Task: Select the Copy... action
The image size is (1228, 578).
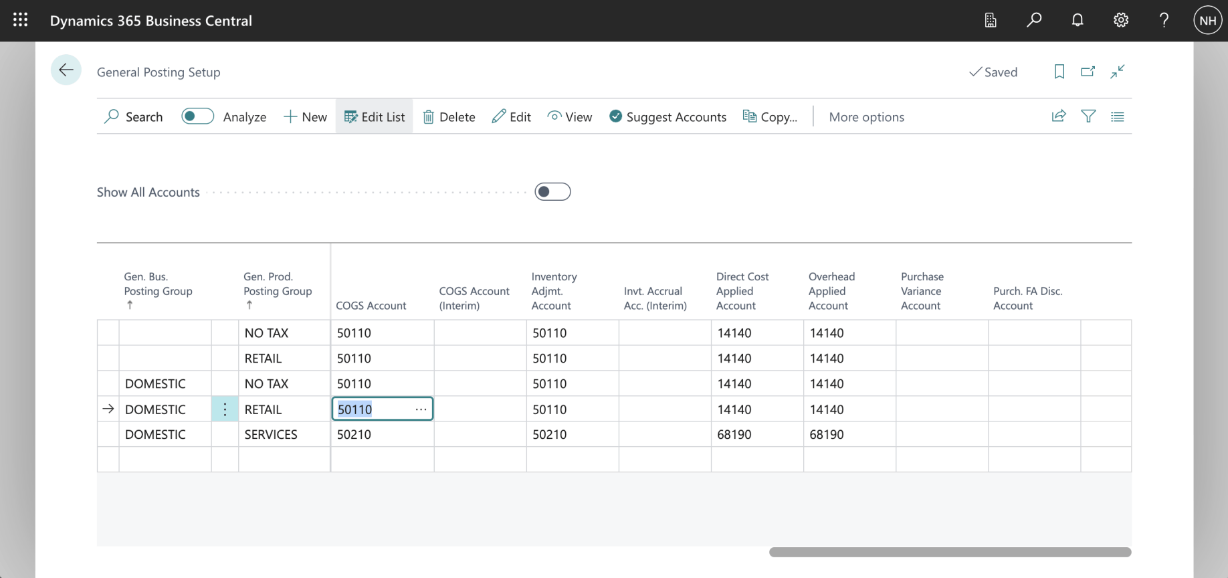Action: tap(770, 117)
